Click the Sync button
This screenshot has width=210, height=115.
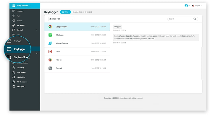(x=65, y=12)
